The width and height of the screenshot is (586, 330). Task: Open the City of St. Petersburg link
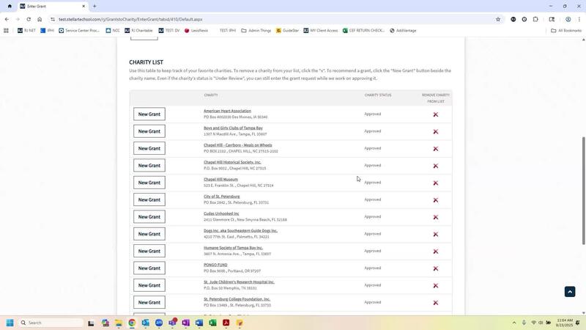click(221, 197)
